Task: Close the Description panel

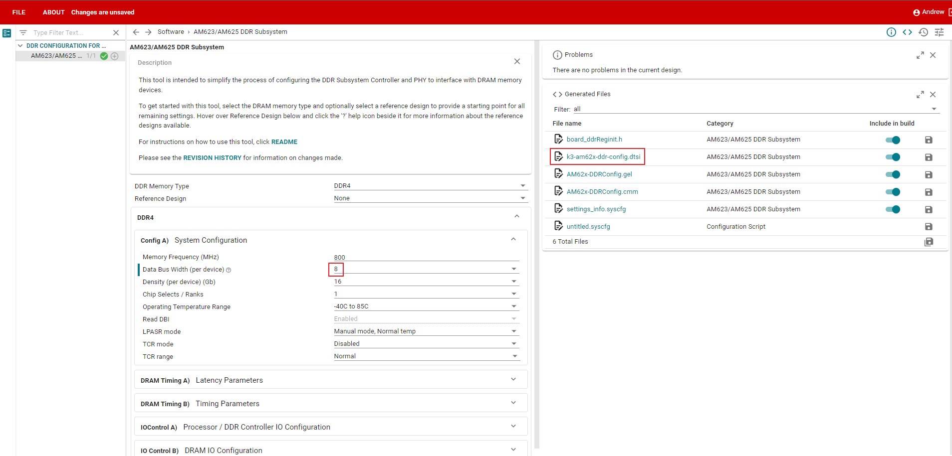Action: [x=517, y=61]
